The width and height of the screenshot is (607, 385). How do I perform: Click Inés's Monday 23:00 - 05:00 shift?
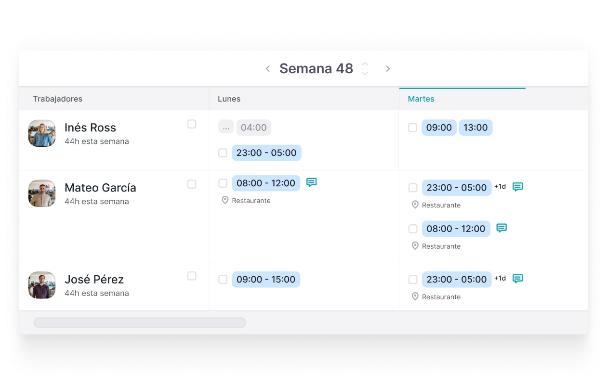click(266, 153)
